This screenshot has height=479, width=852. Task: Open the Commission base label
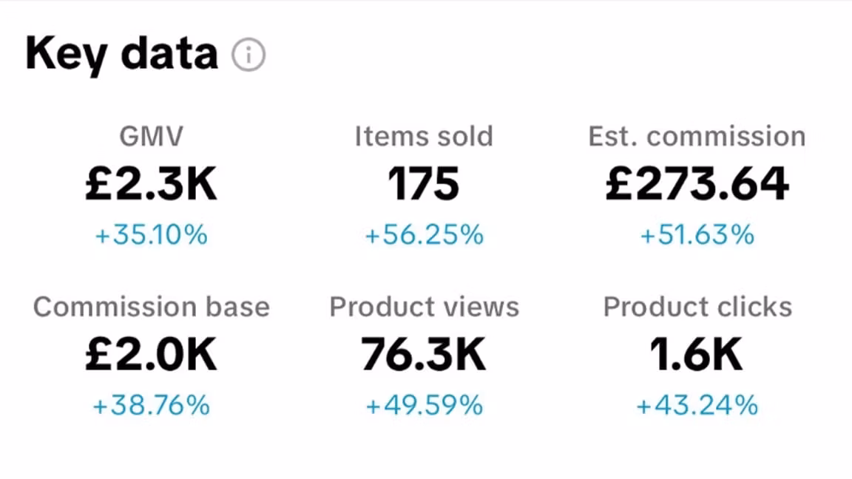click(152, 307)
